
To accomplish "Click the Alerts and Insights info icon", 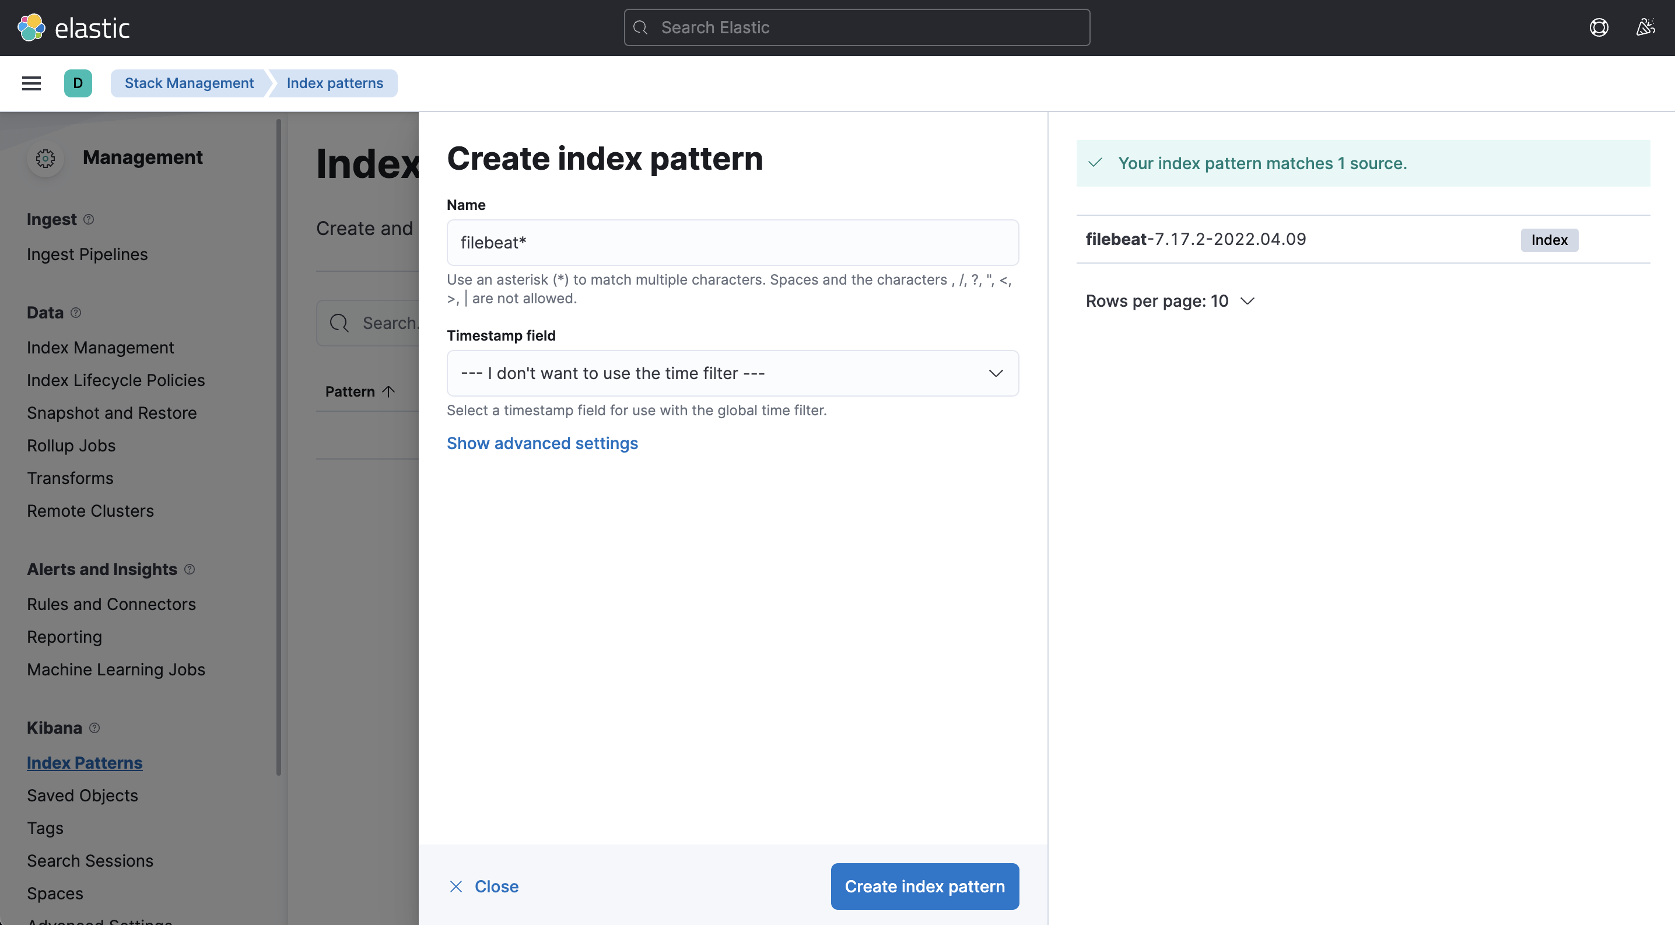I will pyautogui.click(x=189, y=569).
